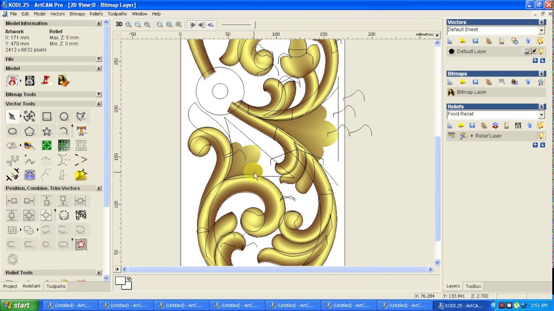Click the measure tape tool icon

[x=29, y=146]
